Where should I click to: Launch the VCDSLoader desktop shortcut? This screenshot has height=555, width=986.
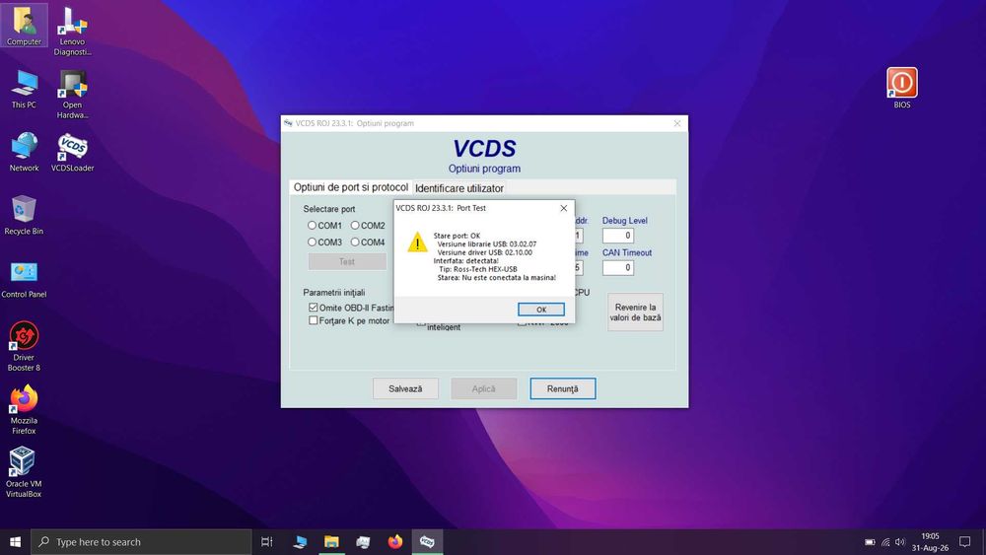click(72, 152)
